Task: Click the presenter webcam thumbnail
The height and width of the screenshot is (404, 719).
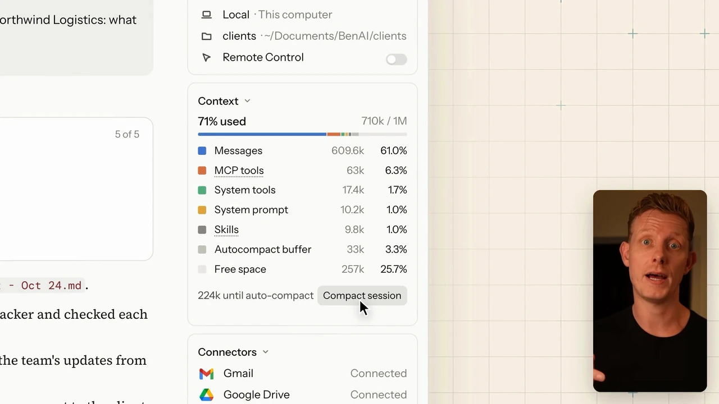Action: point(650,291)
